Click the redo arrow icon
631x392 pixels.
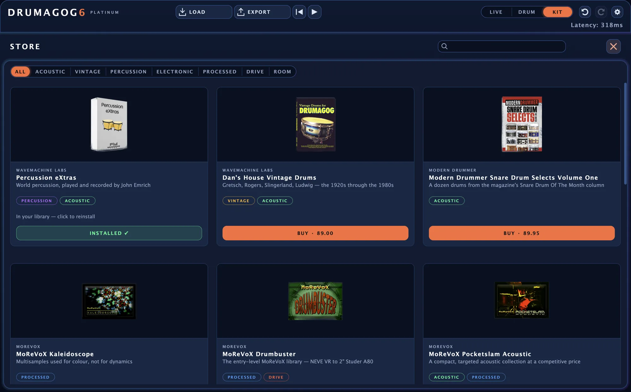pos(601,12)
